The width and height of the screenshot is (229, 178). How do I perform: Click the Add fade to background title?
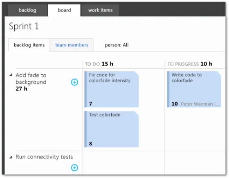tap(31, 78)
